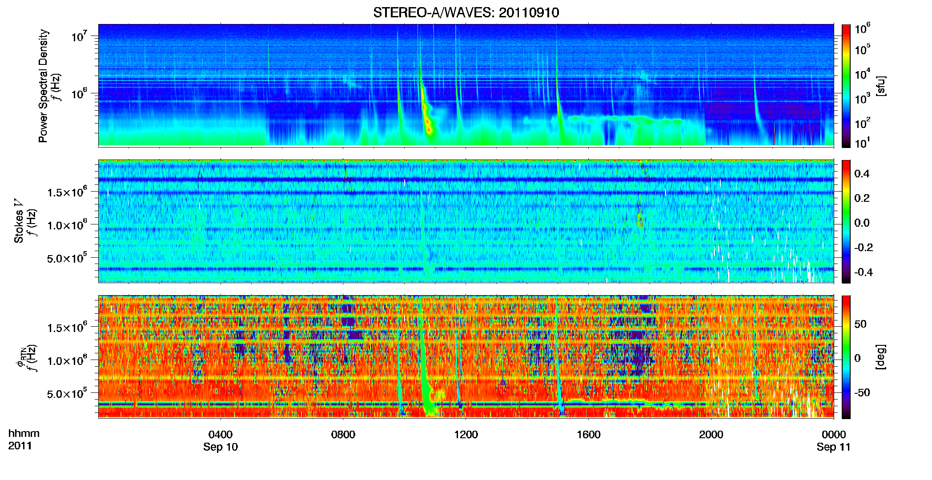Click the 0800 time tick label
This screenshot has height=480, width=932.
click(x=343, y=434)
